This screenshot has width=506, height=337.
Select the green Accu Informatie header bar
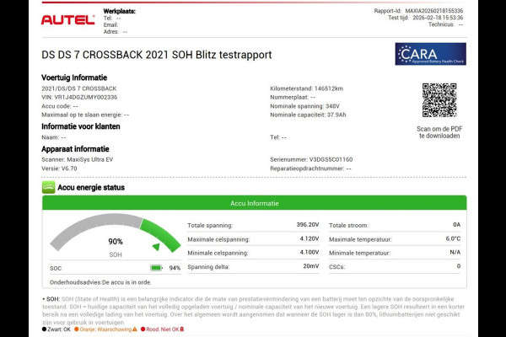(253, 204)
